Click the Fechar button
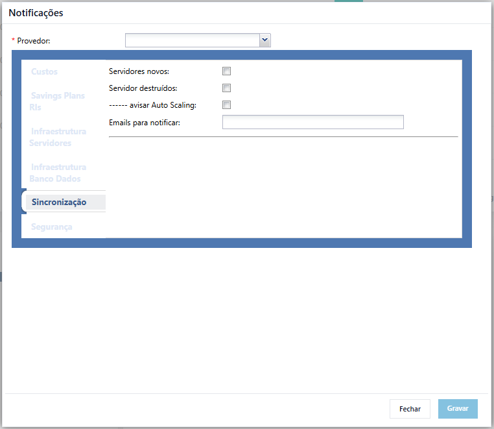The image size is (494, 429). pos(410,409)
